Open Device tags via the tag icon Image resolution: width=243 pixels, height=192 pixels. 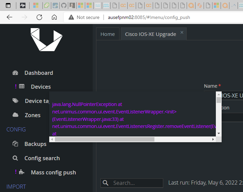click(15, 101)
